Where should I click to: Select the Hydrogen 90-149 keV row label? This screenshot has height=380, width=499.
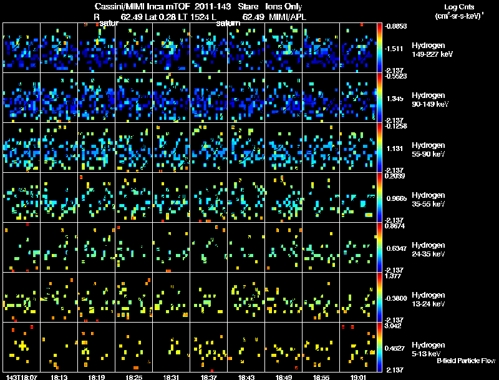coord(430,100)
